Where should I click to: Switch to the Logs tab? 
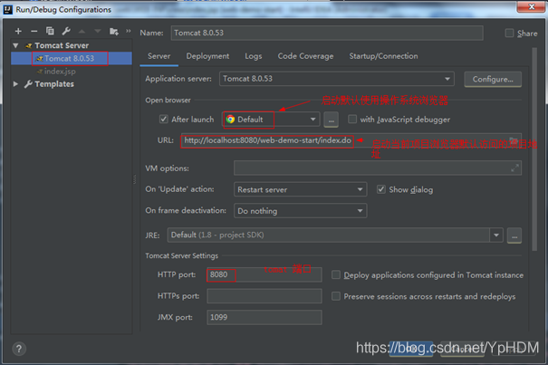point(254,56)
